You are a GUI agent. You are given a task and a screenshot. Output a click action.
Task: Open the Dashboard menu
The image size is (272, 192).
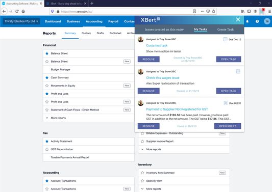(53, 21)
